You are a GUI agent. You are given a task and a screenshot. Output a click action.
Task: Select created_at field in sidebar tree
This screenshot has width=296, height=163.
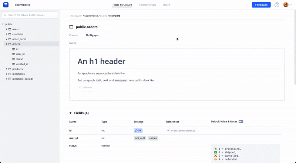point(22,64)
